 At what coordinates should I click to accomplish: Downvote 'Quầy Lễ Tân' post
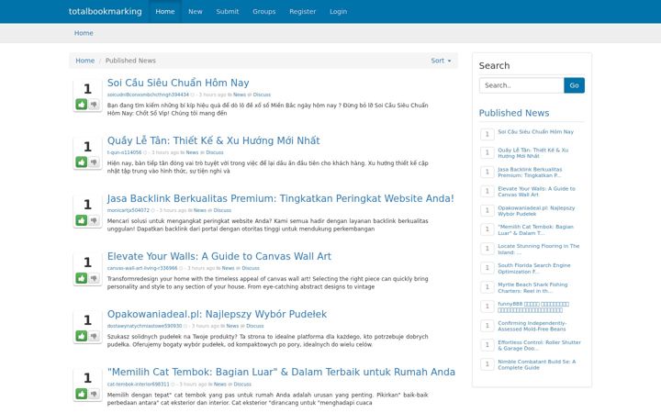click(94, 162)
